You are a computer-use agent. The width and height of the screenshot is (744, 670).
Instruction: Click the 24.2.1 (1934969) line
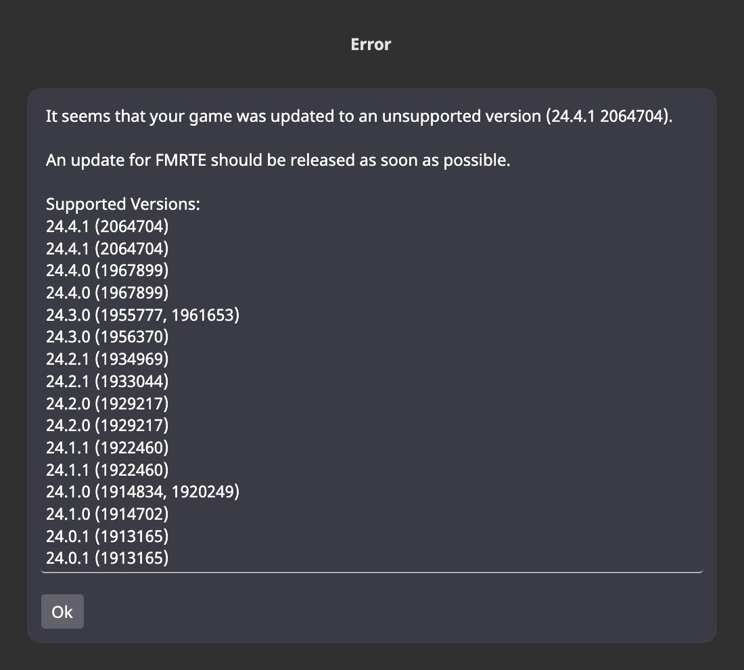coord(108,359)
